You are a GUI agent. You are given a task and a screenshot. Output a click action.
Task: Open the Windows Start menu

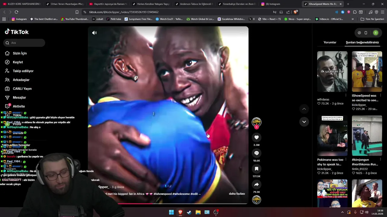pos(171,212)
